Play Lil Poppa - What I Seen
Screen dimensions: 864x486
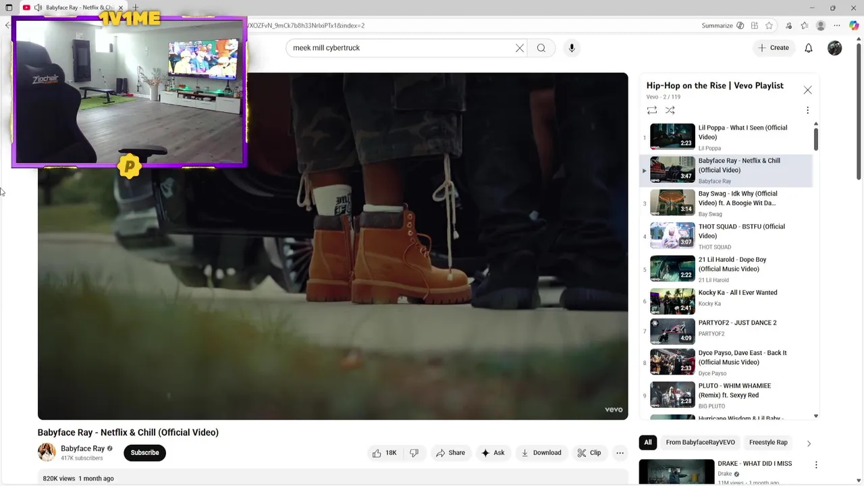tap(728, 136)
